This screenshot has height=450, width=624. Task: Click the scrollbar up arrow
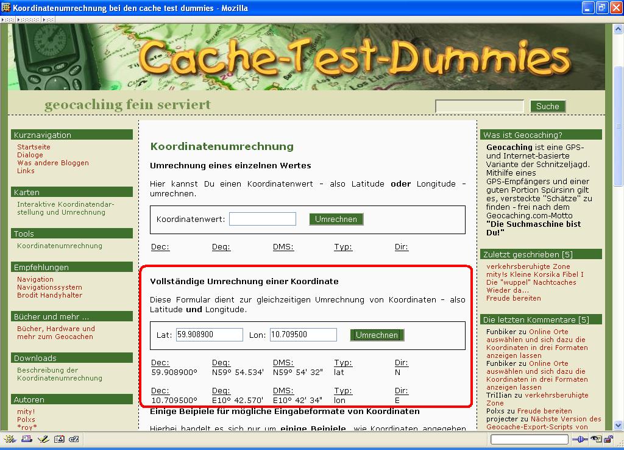(x=619, y=29)
